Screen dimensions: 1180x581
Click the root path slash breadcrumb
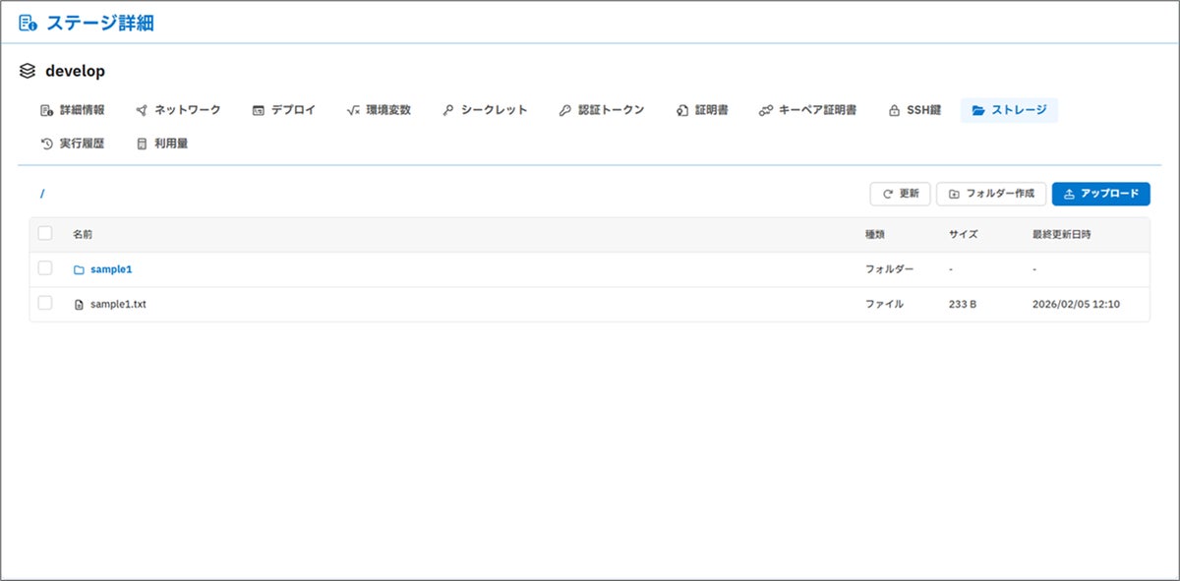(42, 194)
